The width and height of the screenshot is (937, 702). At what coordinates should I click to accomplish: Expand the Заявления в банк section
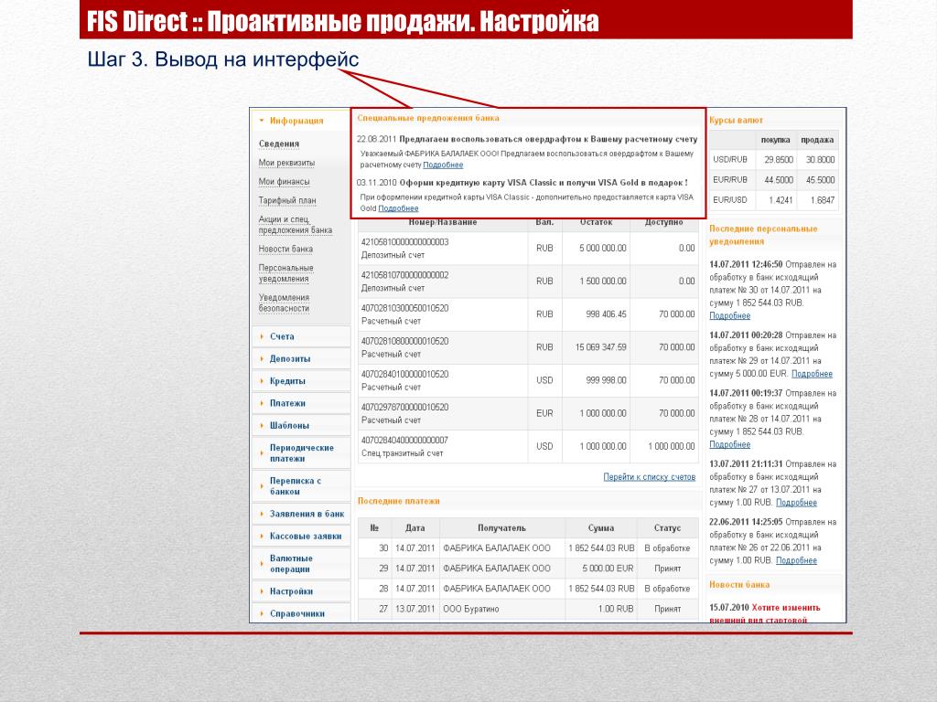click(x=307, y=514)
